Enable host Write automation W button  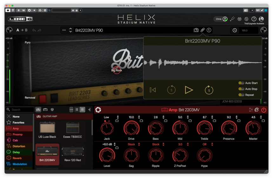[x=24, y=10]
